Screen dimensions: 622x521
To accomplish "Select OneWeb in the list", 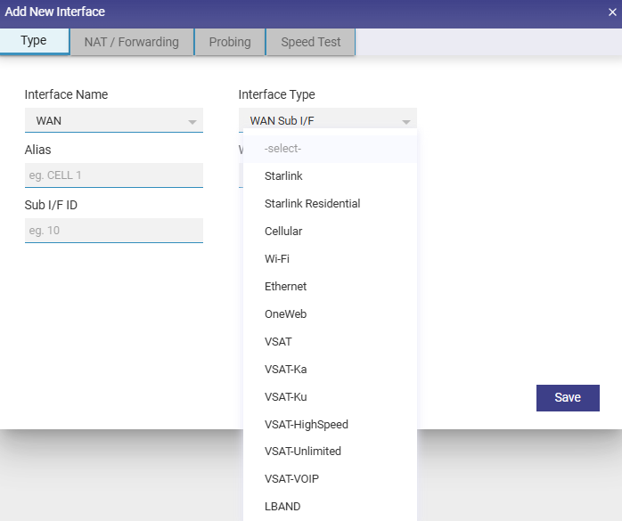I will [285, 314].
